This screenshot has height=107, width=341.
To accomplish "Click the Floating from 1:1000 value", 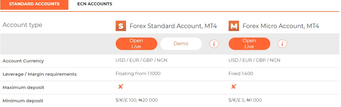I will click(138, 74).
